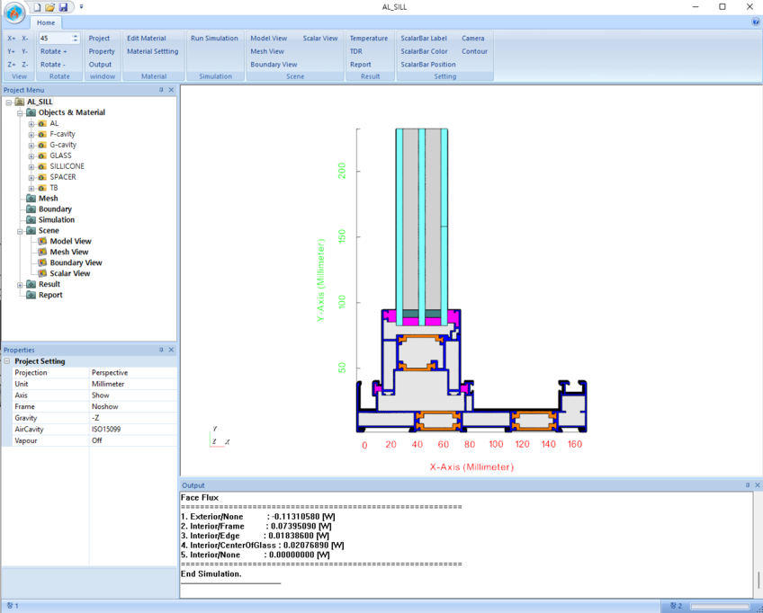The height and width of the screenshot is (613, 763).
Task: Toggle the Output window option
Action: [100, 64]
